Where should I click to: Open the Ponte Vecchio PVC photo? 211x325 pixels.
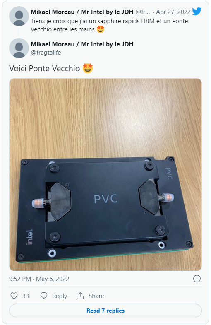pos(105,175)
